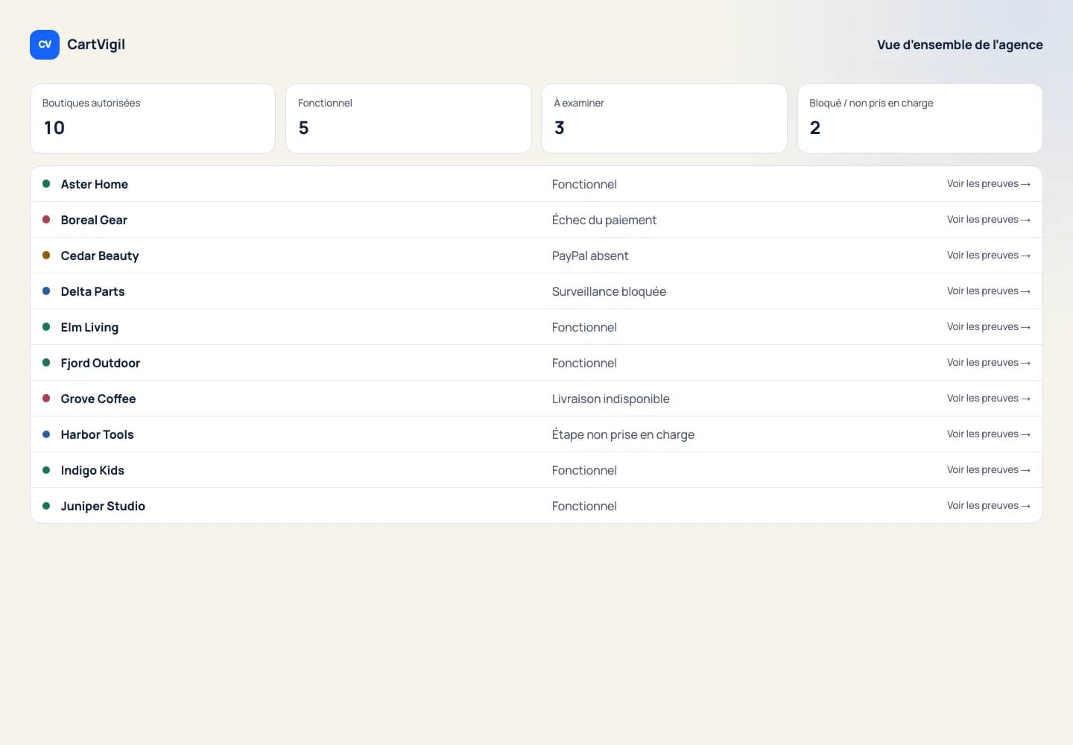
Task: Select the Fonctionnel summary card
Action: point(408,118)
